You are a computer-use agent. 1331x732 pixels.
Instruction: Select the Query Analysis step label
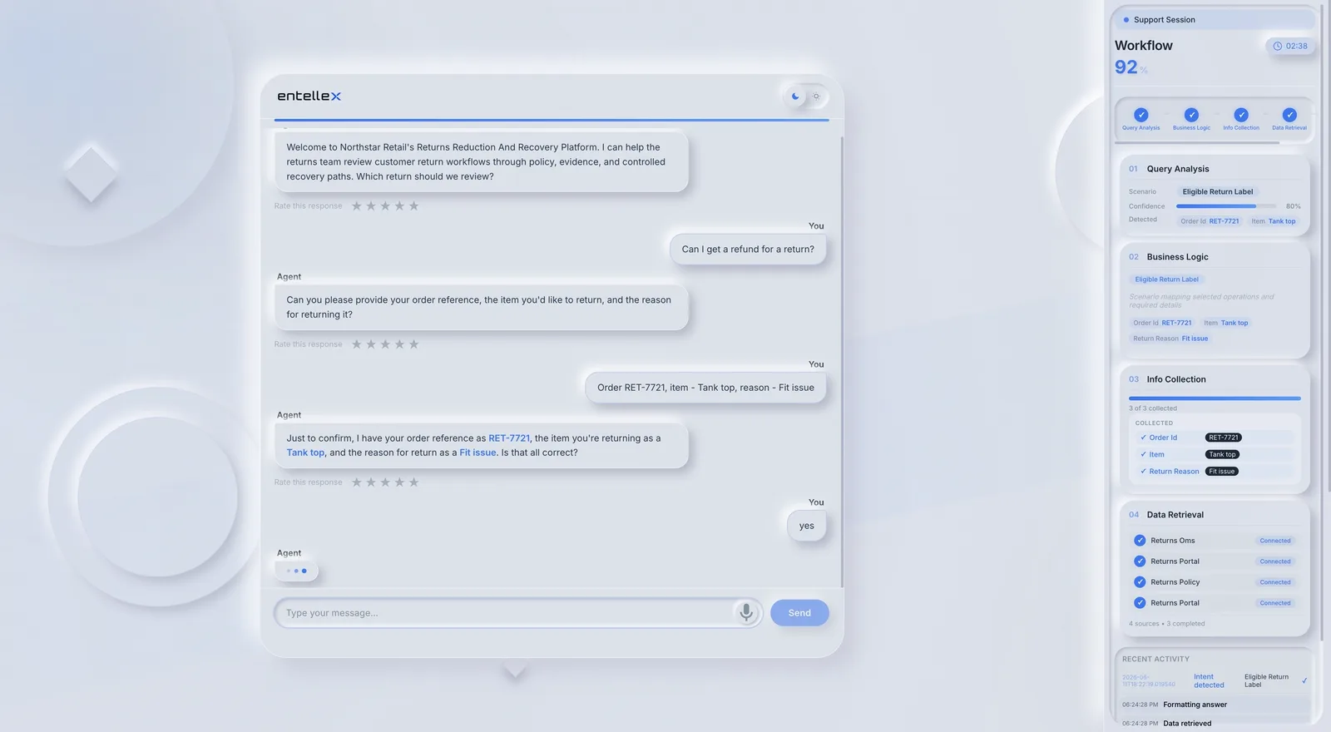[x=1141, y=128]
